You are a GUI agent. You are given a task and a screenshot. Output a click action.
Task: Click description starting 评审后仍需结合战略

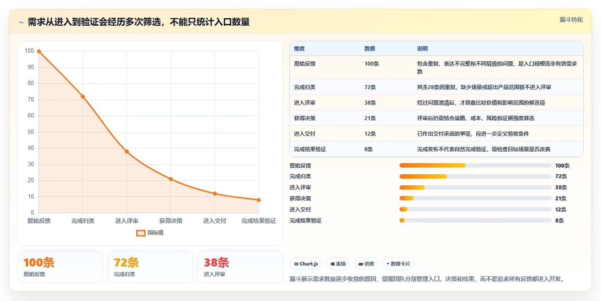point(475,118)
